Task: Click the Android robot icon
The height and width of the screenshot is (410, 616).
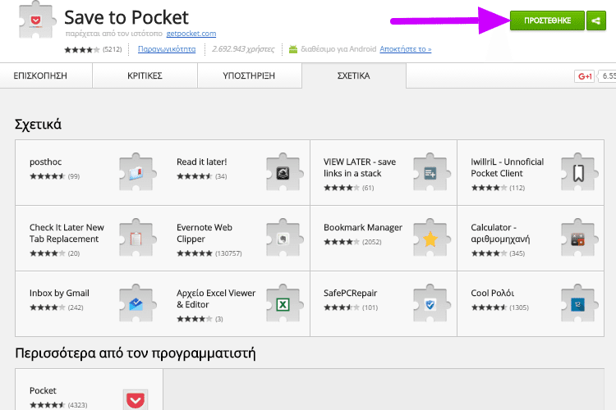Action: point(293,49)
